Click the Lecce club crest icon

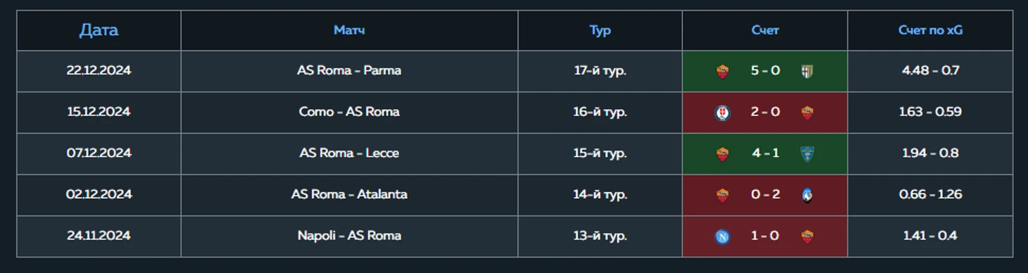pos(807,154)
